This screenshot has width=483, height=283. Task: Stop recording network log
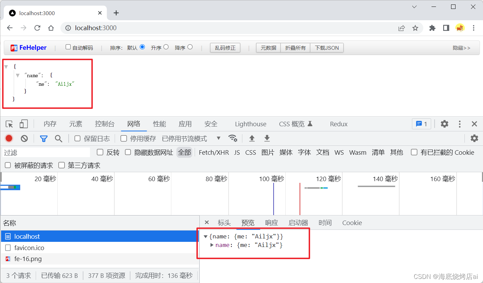[x=9, y=139]
